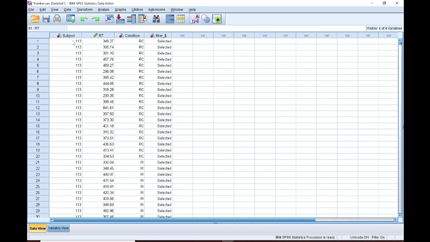The image size is (430, 242).
Task: Select row number 20 header
Action: 38,156
